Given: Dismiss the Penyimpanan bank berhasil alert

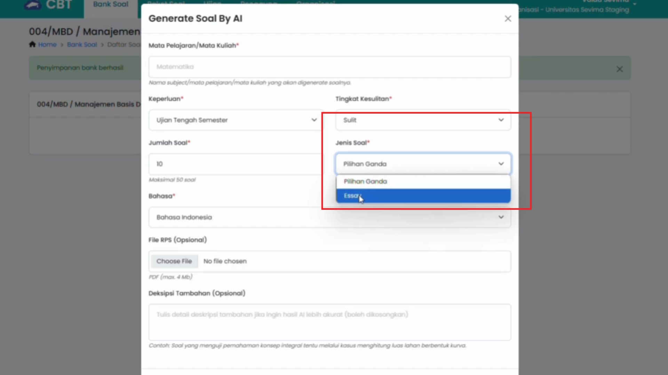Looking at the screenshot, I should 619,69.
